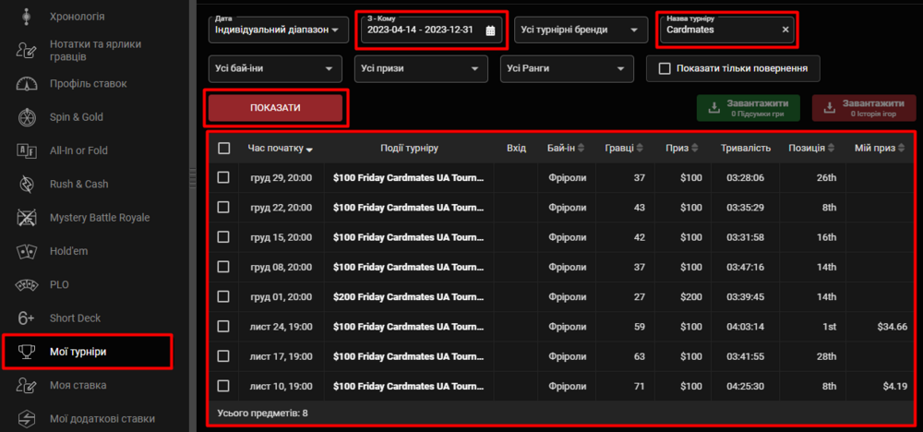Image resolution: width=923 pixels, height=432 pixels.
Task: Clear the Cardmates tournament name with X
Action: click(x=785, y=30)
